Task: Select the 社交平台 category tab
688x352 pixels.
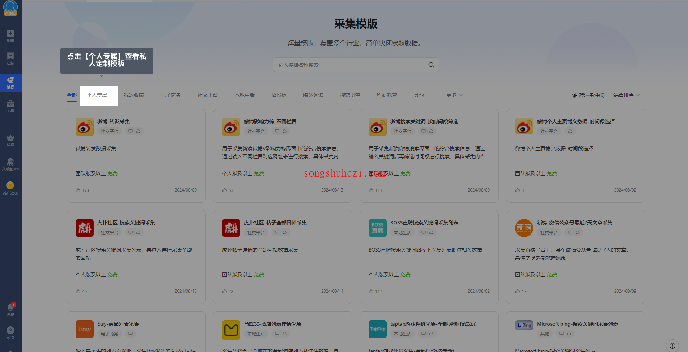Action: [208, 95]
